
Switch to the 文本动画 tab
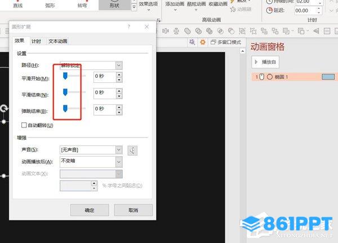58,41
